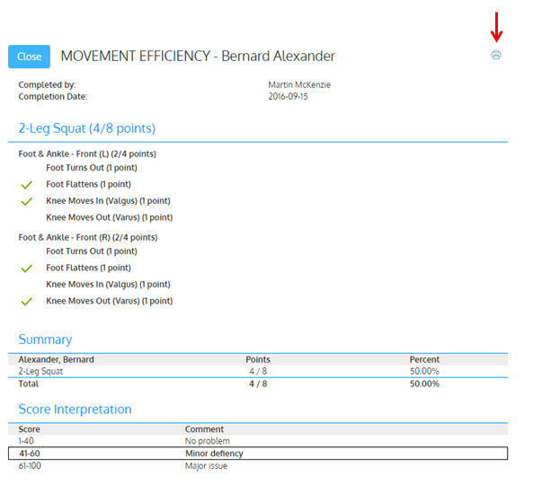Click 'Knee Moves Out (Varus)' under Front (L)
Image resolution: width=533 pixels, height=485 pixels.
coord(110,217)
